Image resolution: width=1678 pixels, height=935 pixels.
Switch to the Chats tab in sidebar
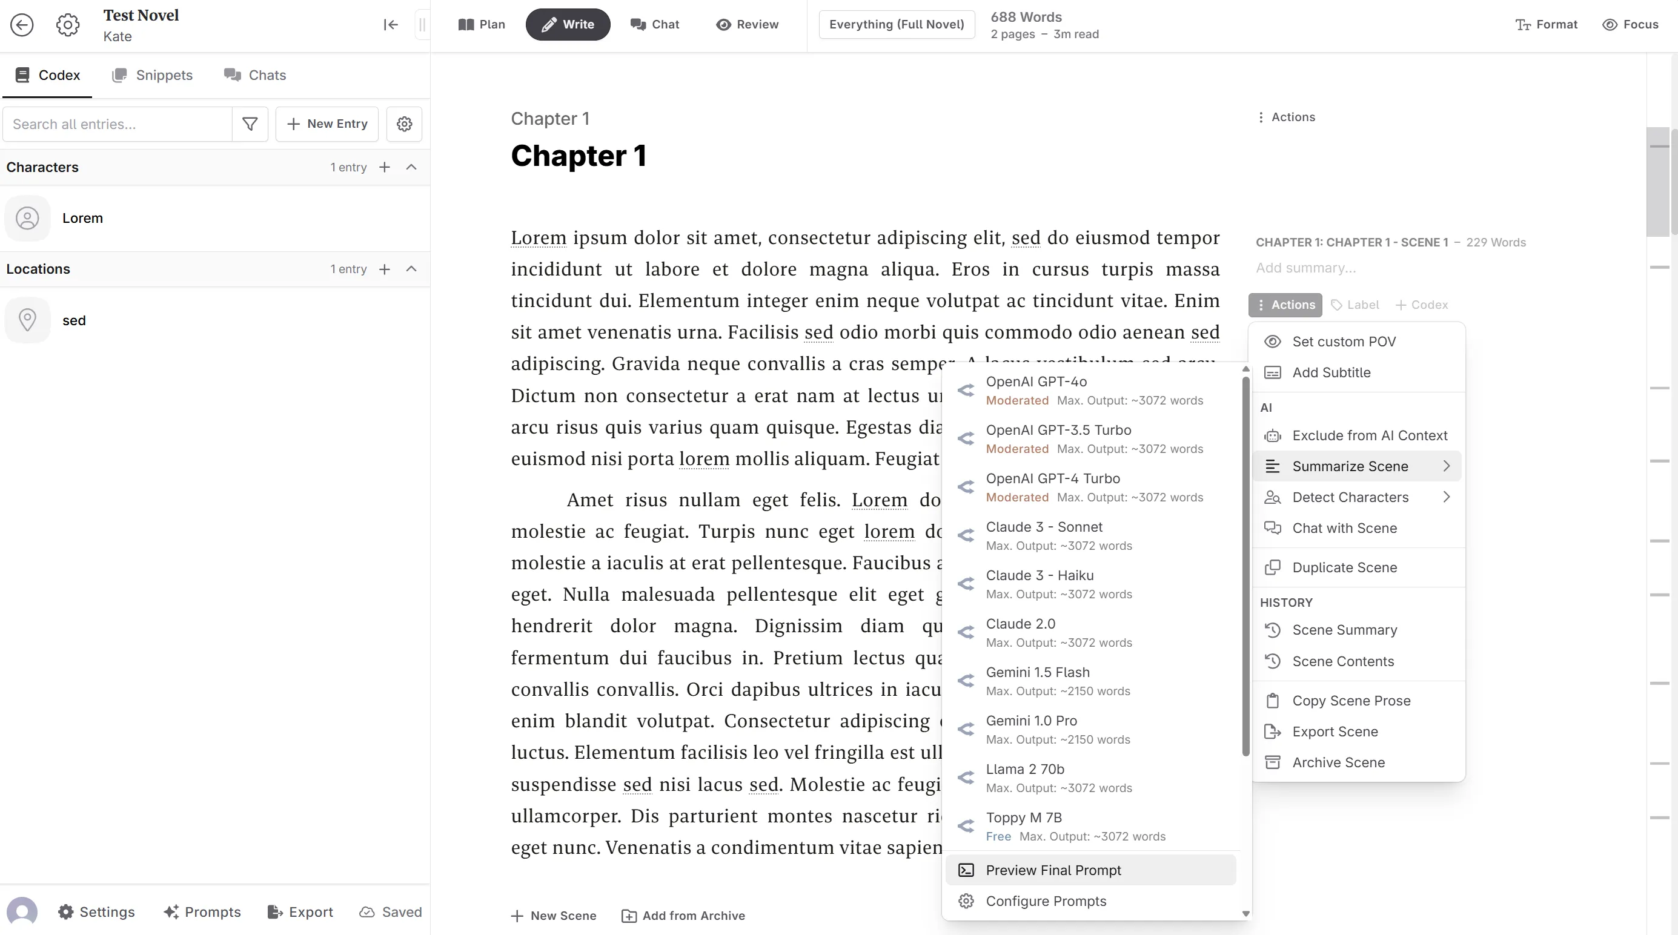267,75
